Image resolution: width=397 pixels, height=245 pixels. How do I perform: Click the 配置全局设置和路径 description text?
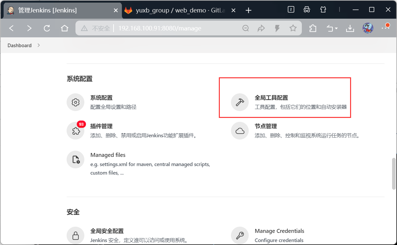point(113,107)
